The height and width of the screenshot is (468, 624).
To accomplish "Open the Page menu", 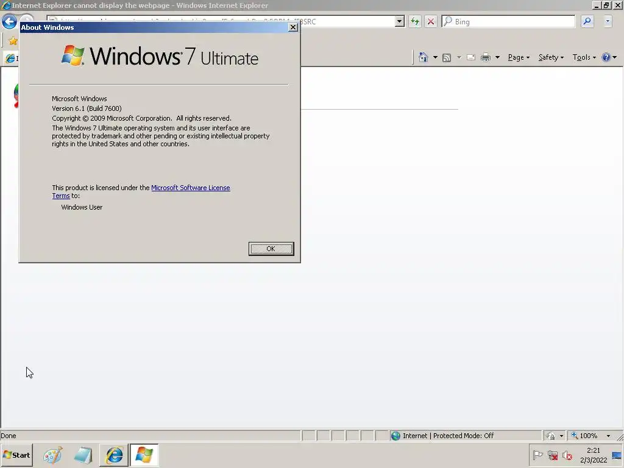I will [519, 57].
